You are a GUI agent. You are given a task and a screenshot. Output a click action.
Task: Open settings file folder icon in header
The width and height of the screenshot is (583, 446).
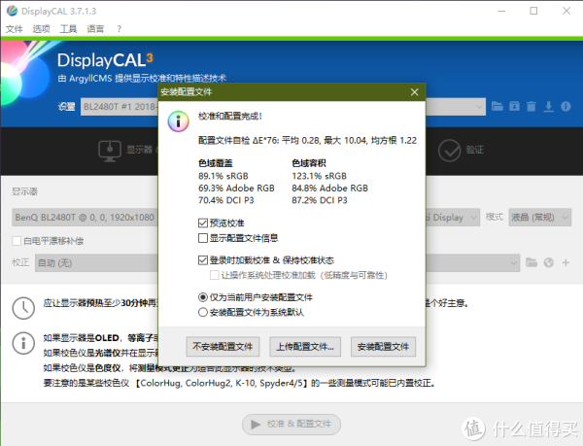[x=497, y=107]
